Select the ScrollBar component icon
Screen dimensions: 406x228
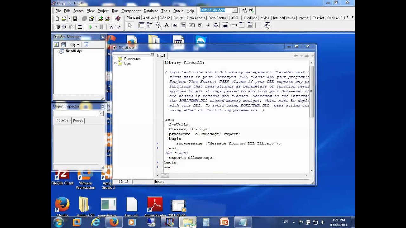pyautogui.click(x=233, y=26)
